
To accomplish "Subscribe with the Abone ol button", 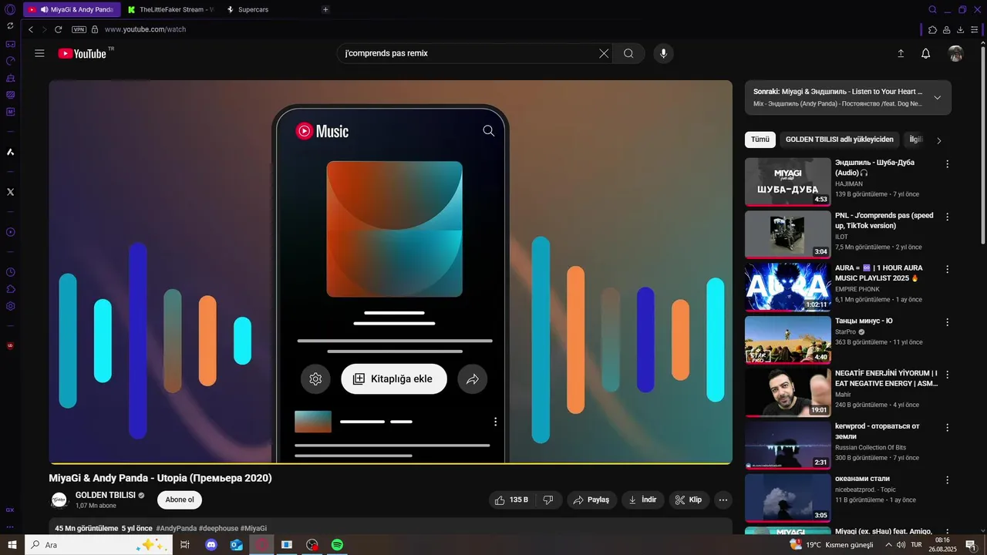I will tap(180, 499).
